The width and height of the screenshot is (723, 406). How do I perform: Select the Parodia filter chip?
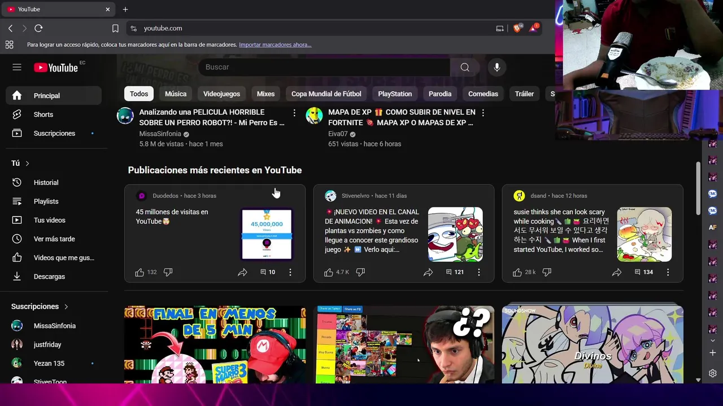pos(440,94)
